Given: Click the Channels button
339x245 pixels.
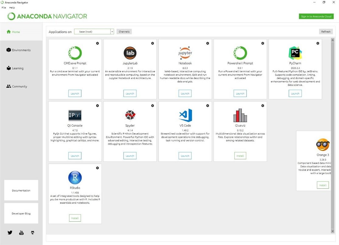Looking at the screenshot, I should coord(124,32).
